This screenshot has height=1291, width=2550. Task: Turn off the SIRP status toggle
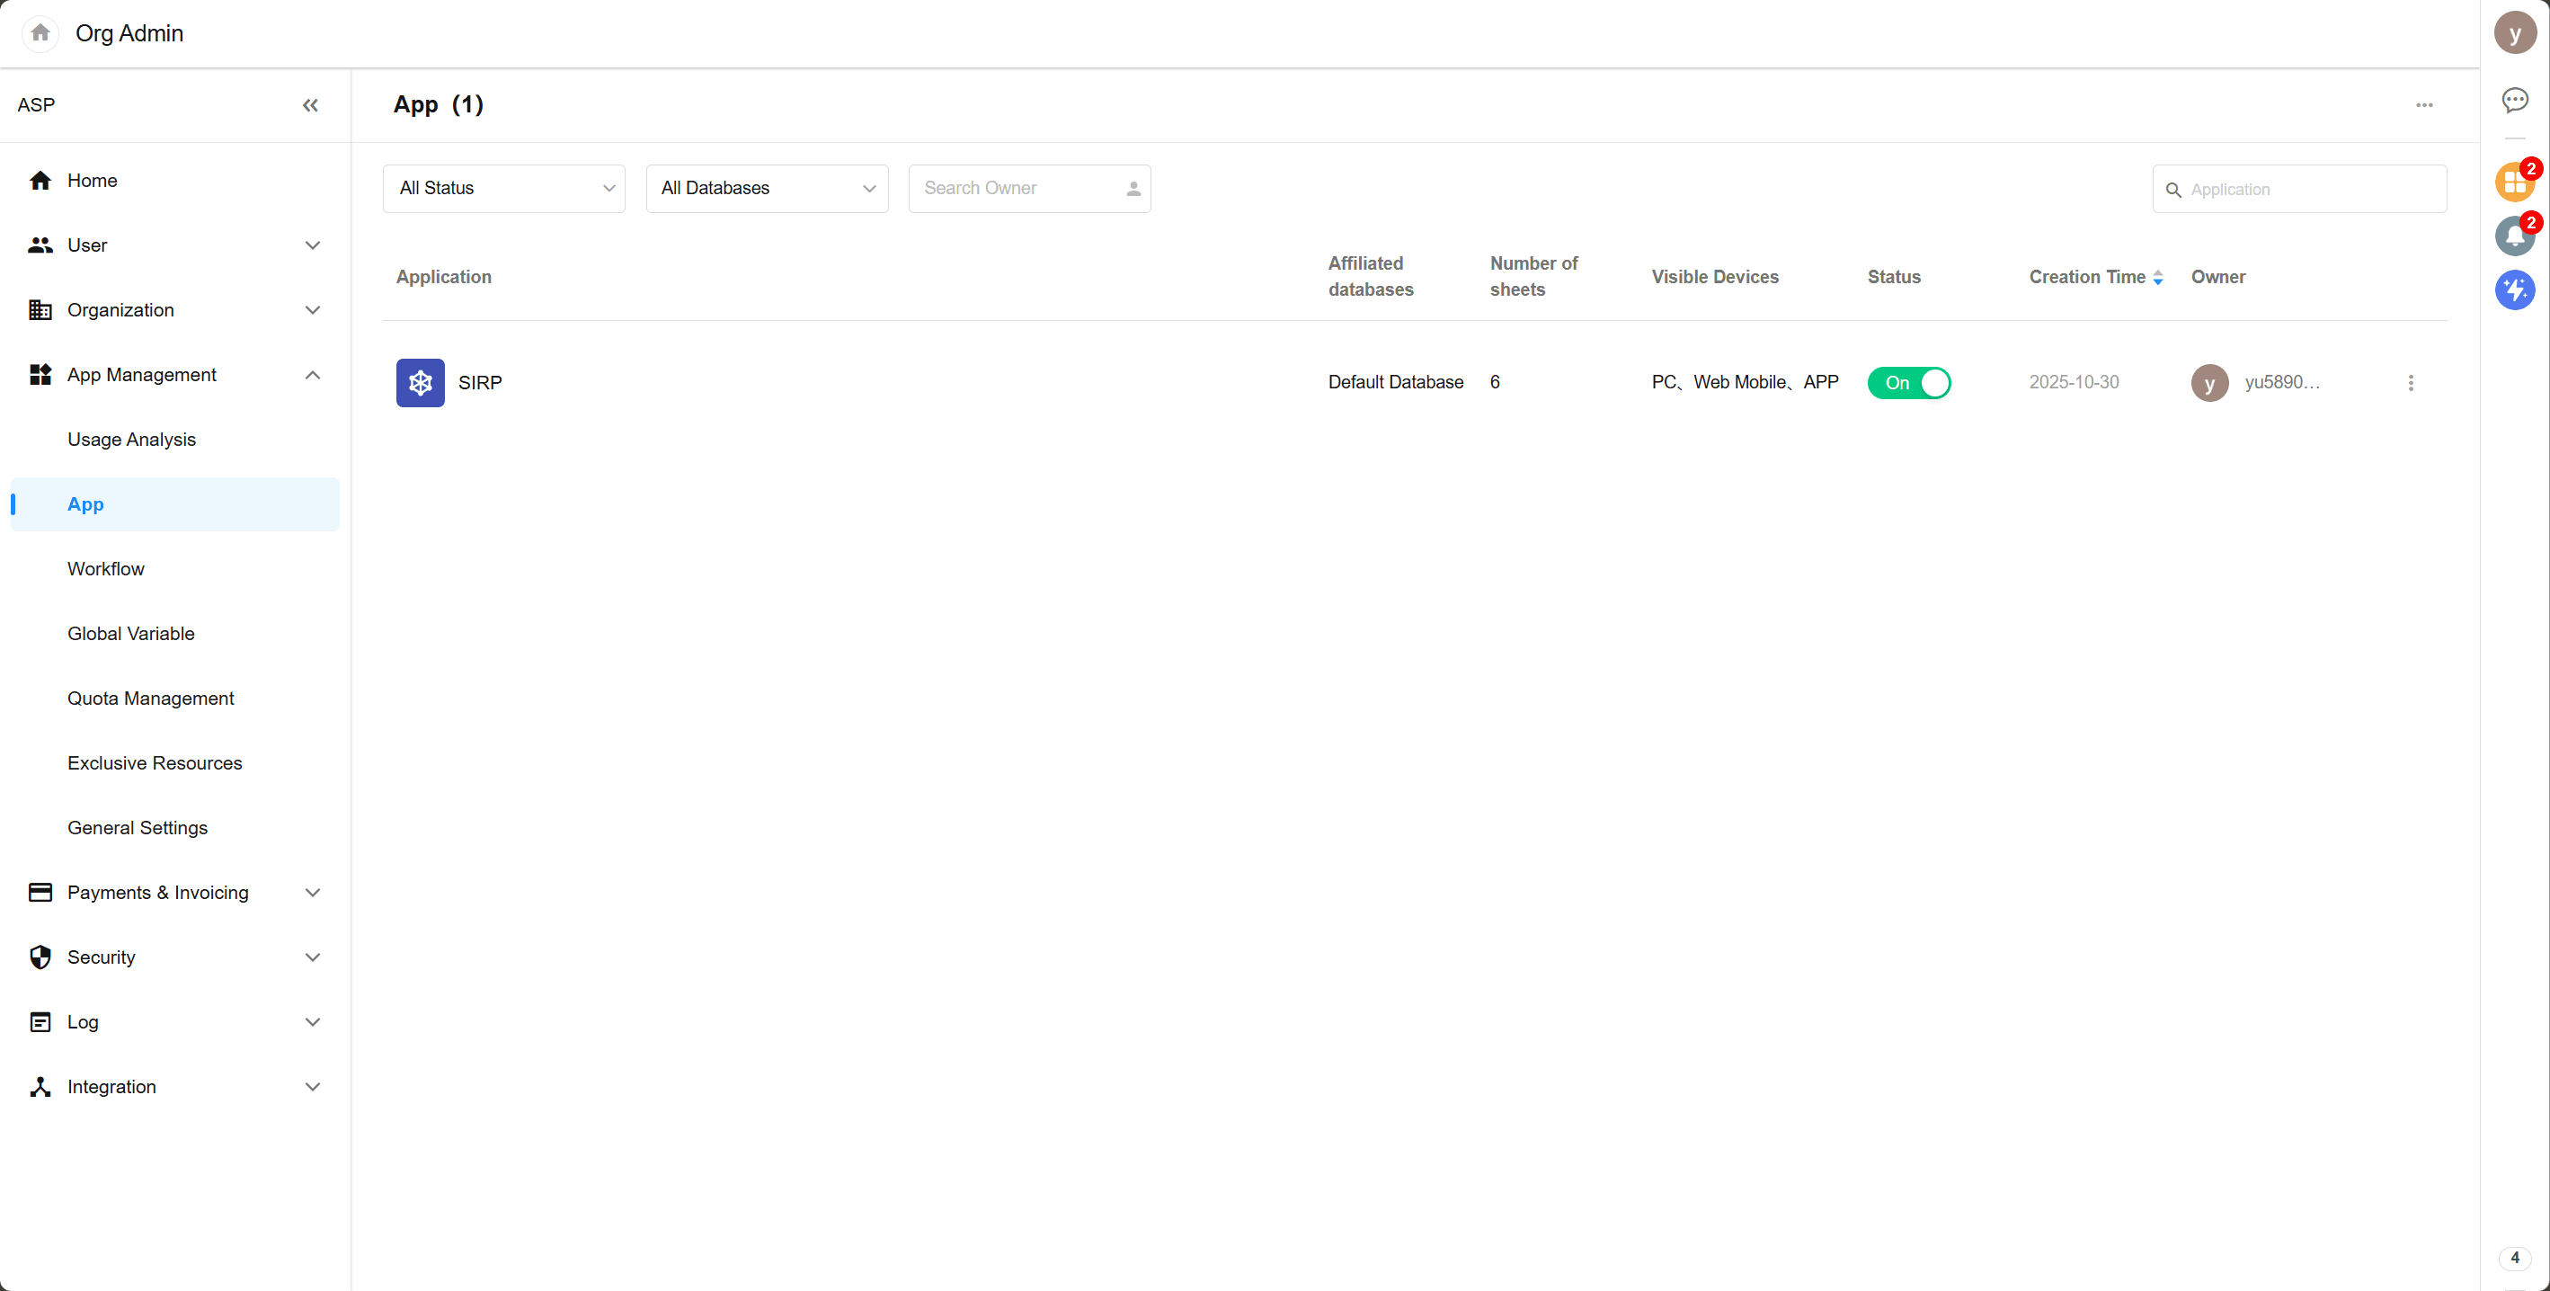1908,383
